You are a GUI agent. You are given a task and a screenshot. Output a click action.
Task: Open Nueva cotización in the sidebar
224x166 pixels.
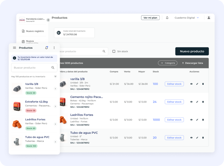click(x=30, y=41)
